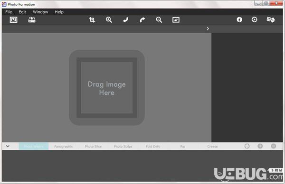Zoom in with the plus magnifier
The width and height of the screenshot is (285, 184).
[x=109, y=19]
